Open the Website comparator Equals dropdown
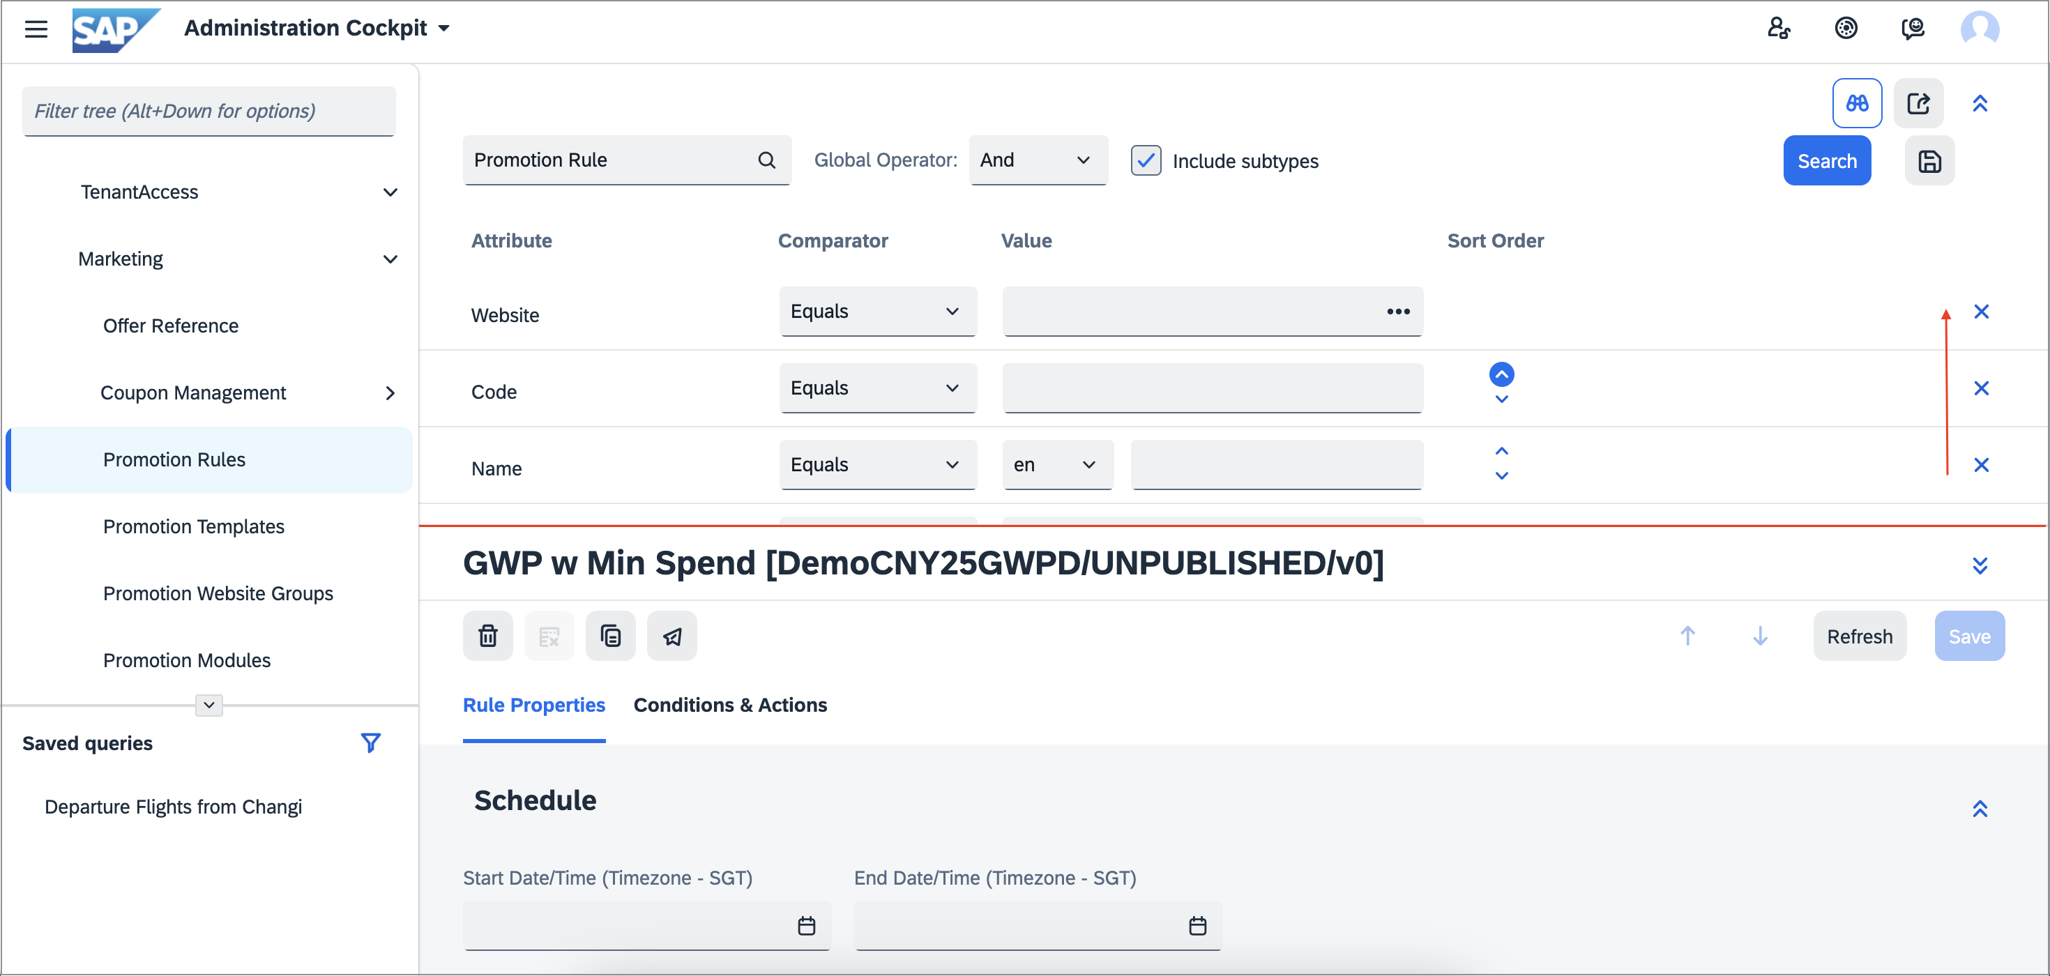 [877, 312]
